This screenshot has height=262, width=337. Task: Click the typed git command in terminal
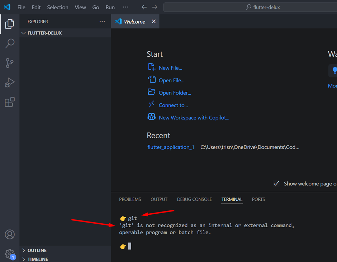click(x=132, y=218)
